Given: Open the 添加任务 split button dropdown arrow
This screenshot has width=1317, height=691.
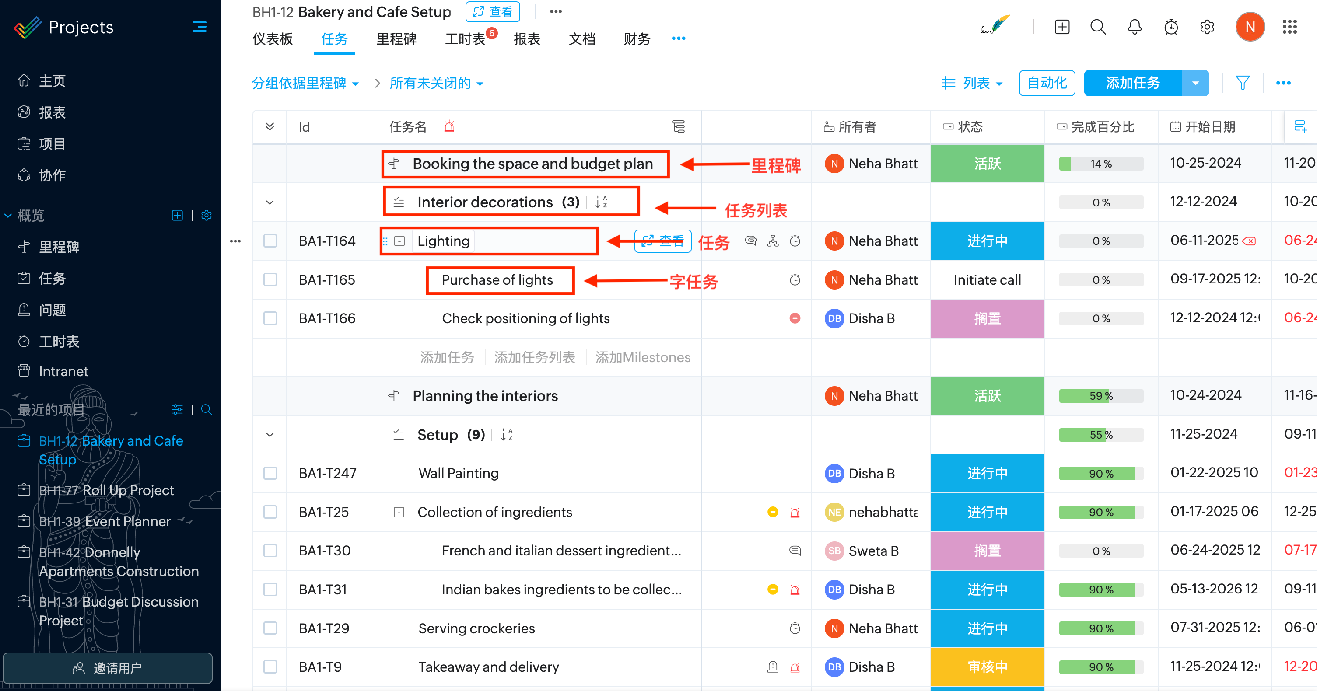Looking at the screenshot, I should (1195, 83).
